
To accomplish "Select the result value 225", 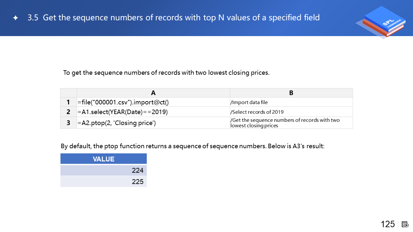I will [137, 181].
